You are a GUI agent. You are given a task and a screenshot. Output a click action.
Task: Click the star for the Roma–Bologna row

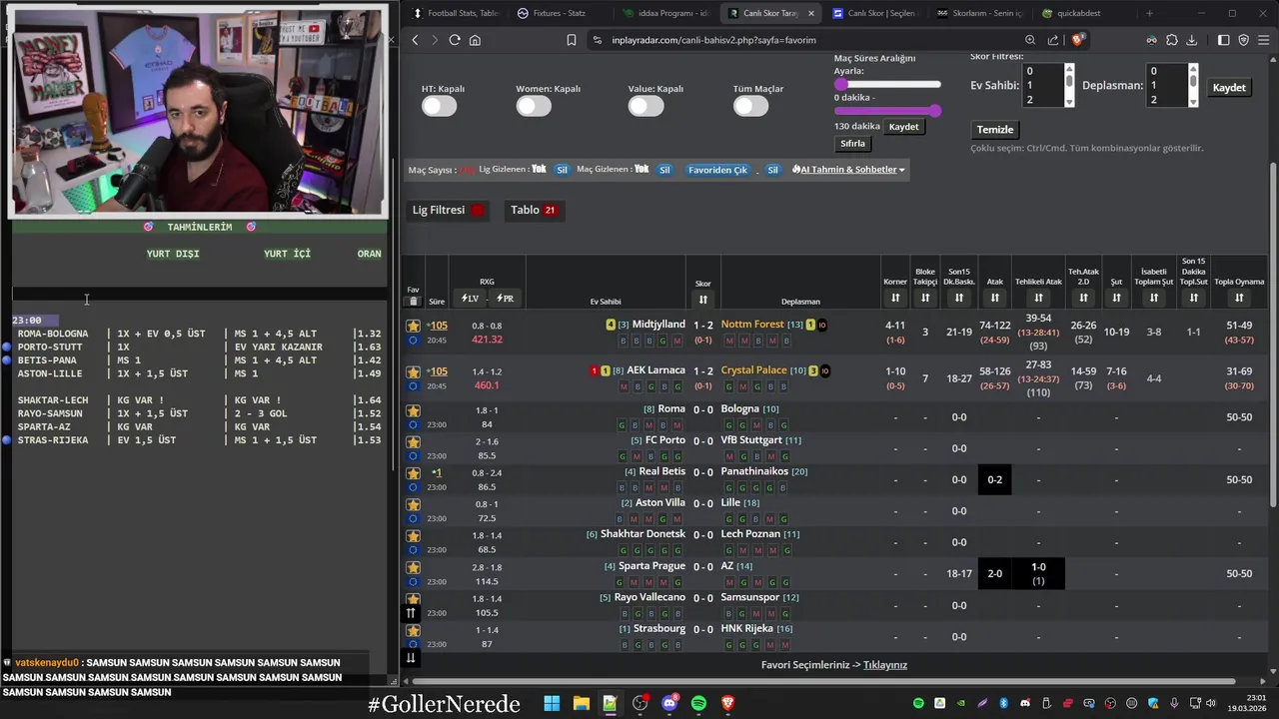point(414,410)
